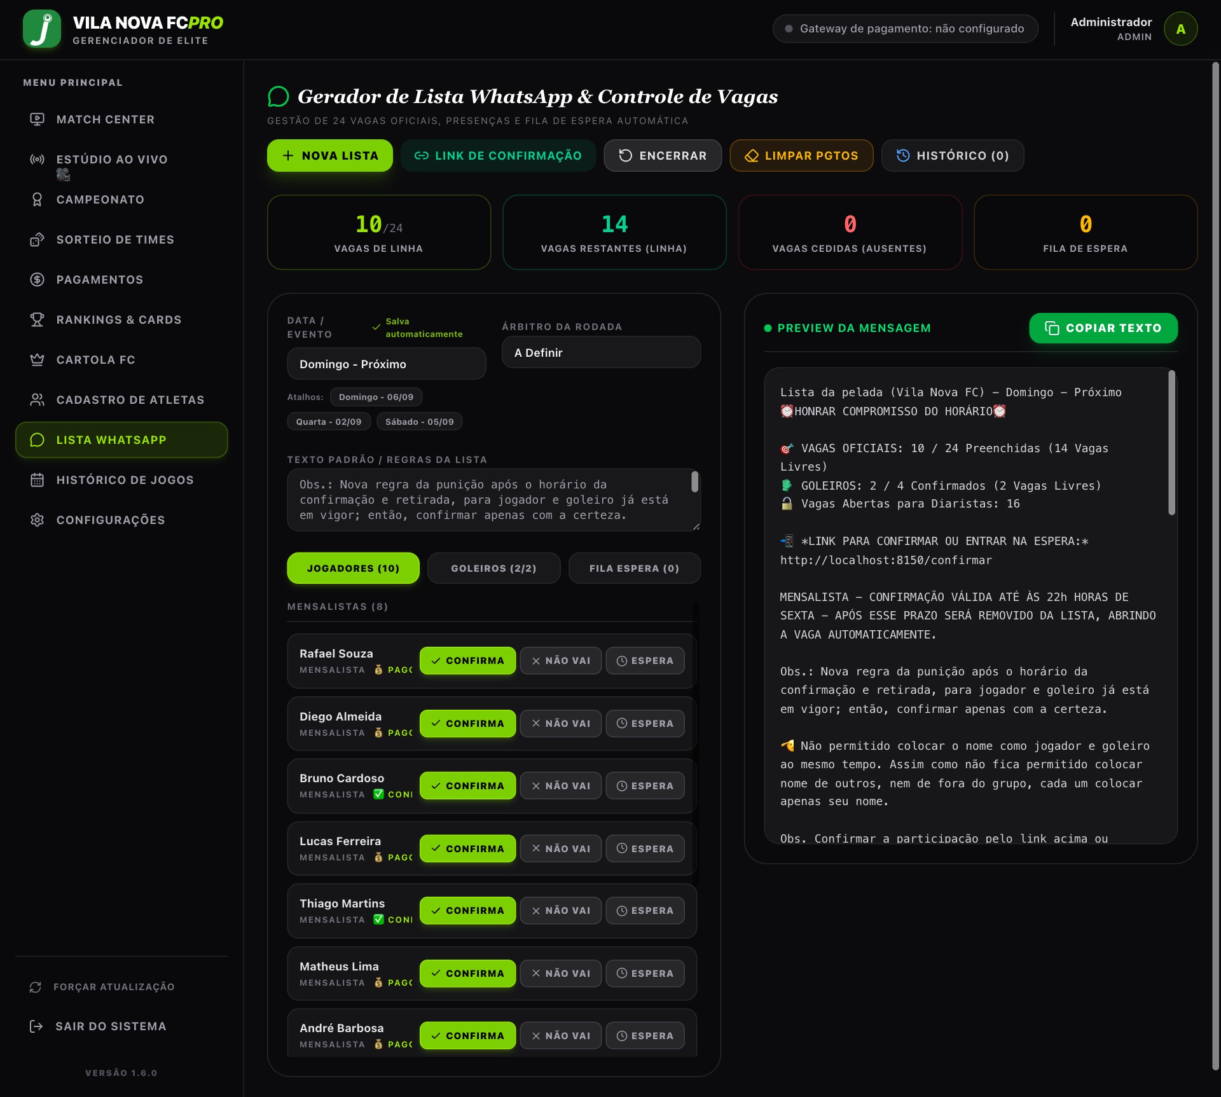The height and width of the screenshot is (1097, 1221).
Task: Set Bruno Cardoso to Espera
Action: pos(645,786)
